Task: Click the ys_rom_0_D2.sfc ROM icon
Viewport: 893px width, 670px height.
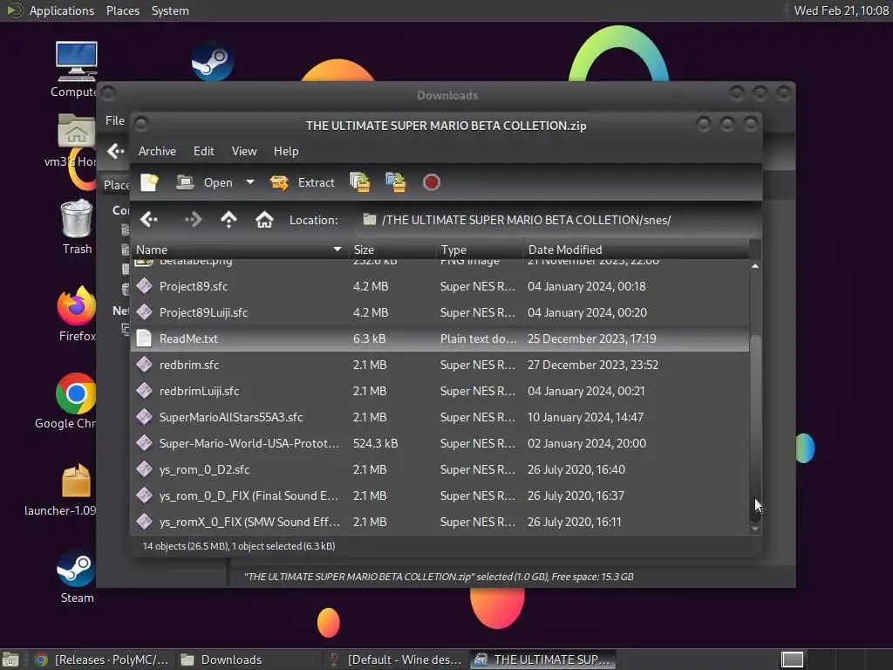Action: pos(144,469)
